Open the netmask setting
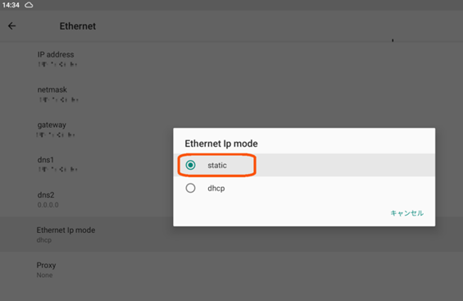Screen dimensions: 463x301 tap(231, 94)
